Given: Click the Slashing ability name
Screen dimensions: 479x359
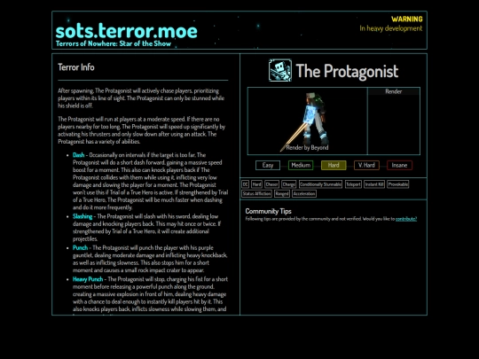Looking at the screenshot, I should (x=82, y=216).
